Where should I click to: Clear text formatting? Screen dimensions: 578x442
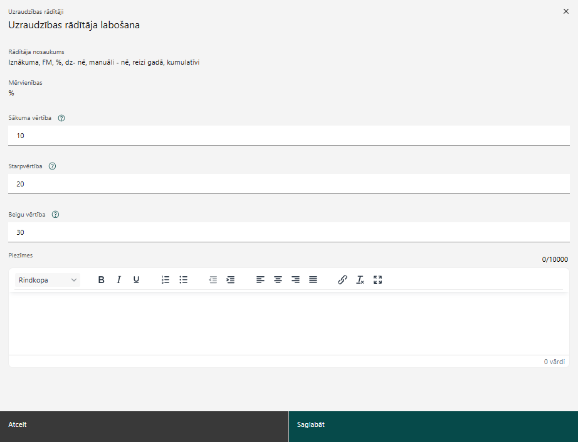coord(360,280)
